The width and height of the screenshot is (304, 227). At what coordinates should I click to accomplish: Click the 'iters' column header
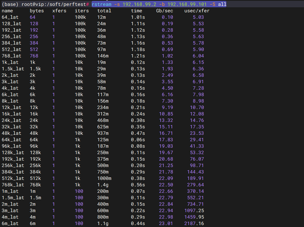click(82, 11)
